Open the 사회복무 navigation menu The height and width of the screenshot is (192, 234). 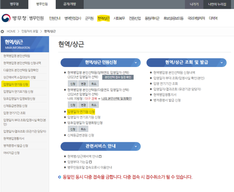pos(119,18)
